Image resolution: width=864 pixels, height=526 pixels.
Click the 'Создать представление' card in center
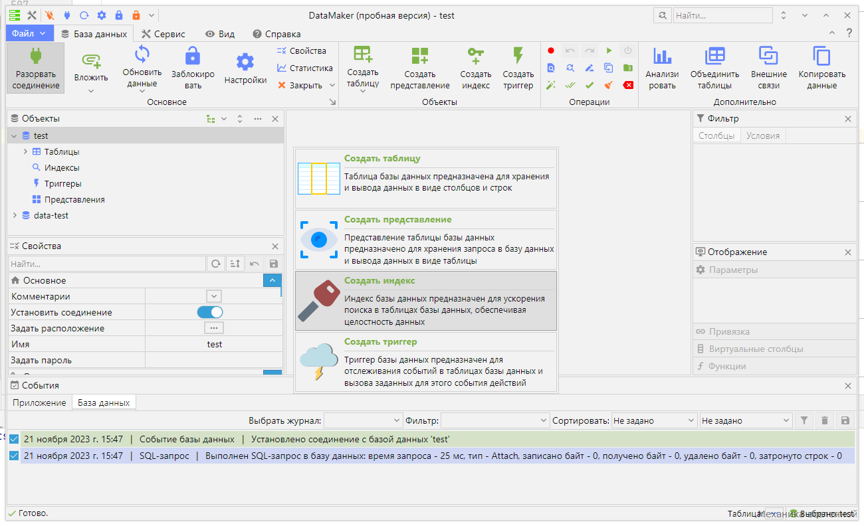(426, 240)
